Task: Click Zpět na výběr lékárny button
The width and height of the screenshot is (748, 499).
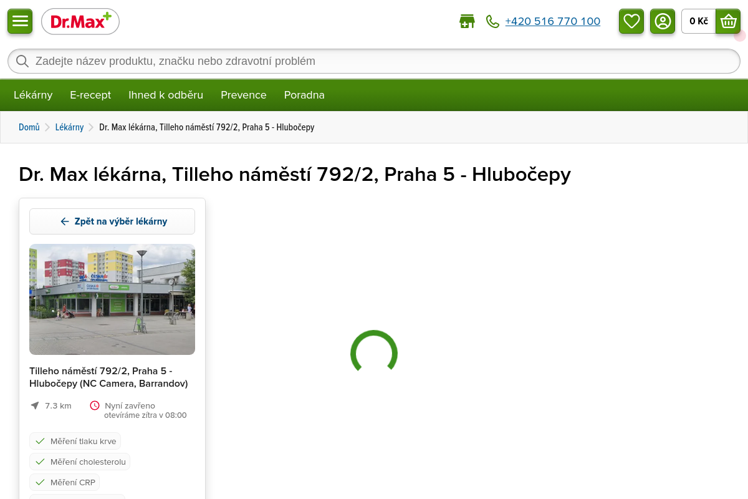Action: click(x=112, y=221)
